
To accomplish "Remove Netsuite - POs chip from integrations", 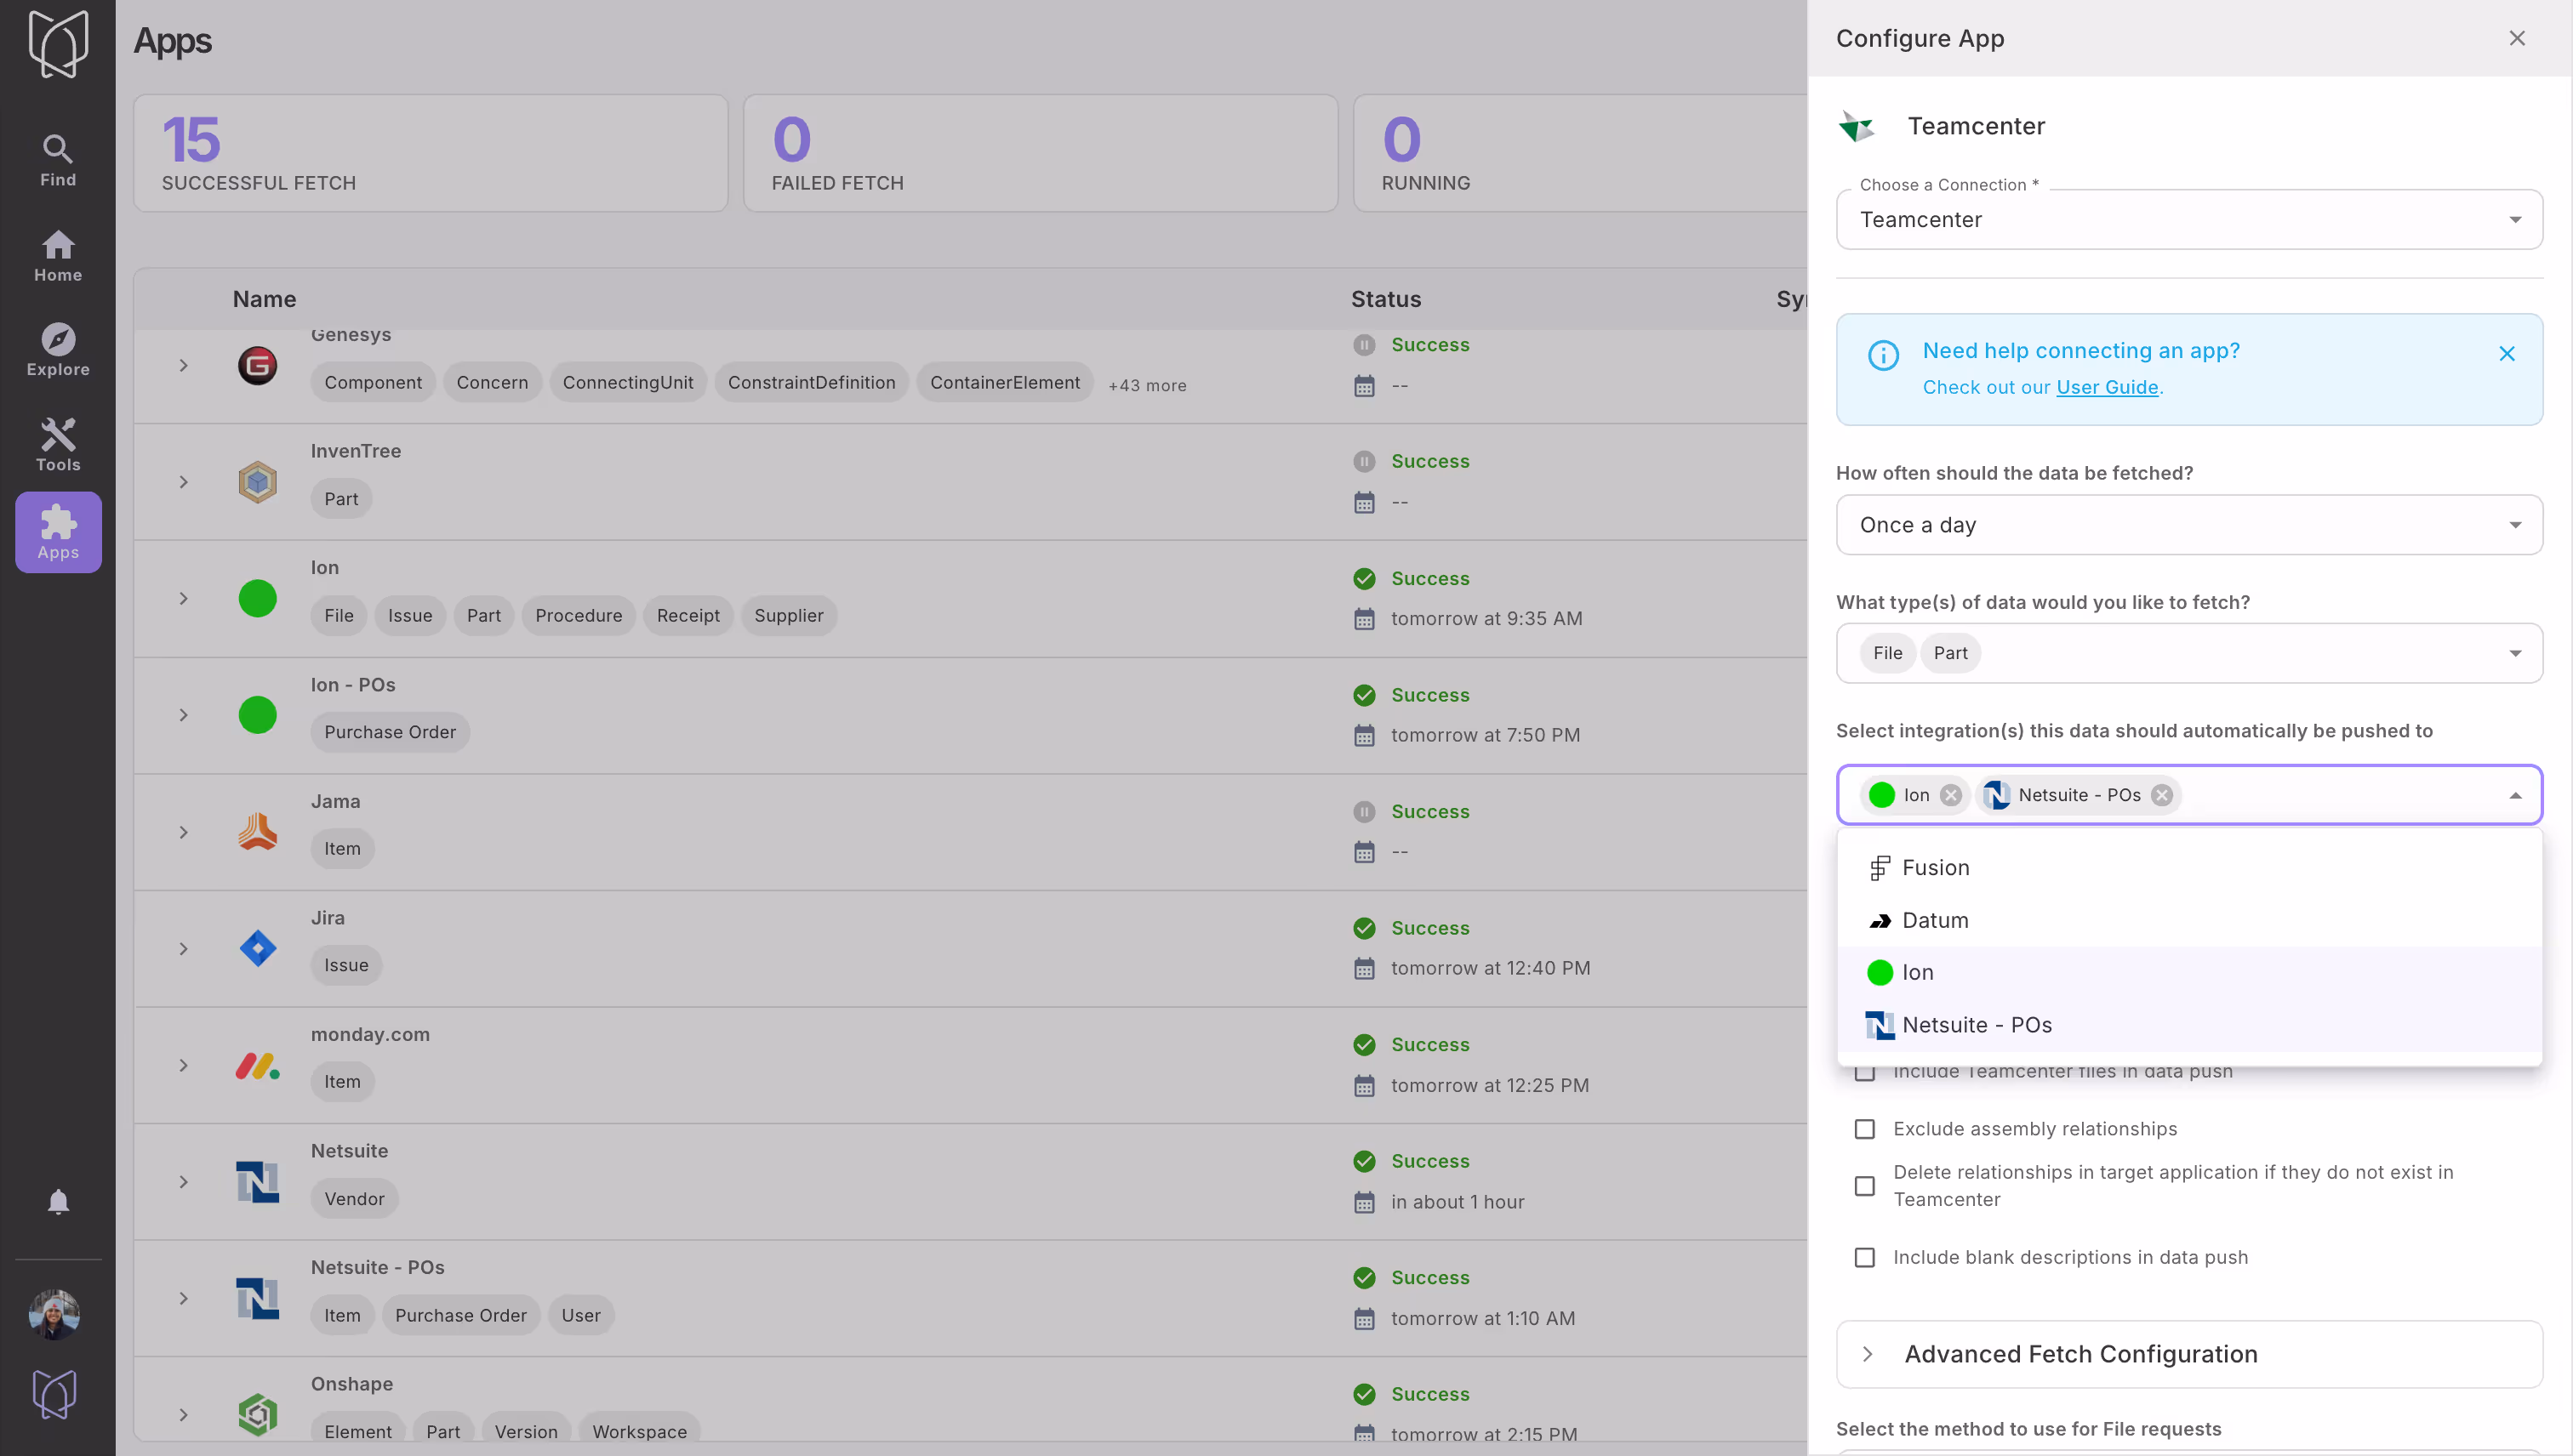I will point(2162,795).
